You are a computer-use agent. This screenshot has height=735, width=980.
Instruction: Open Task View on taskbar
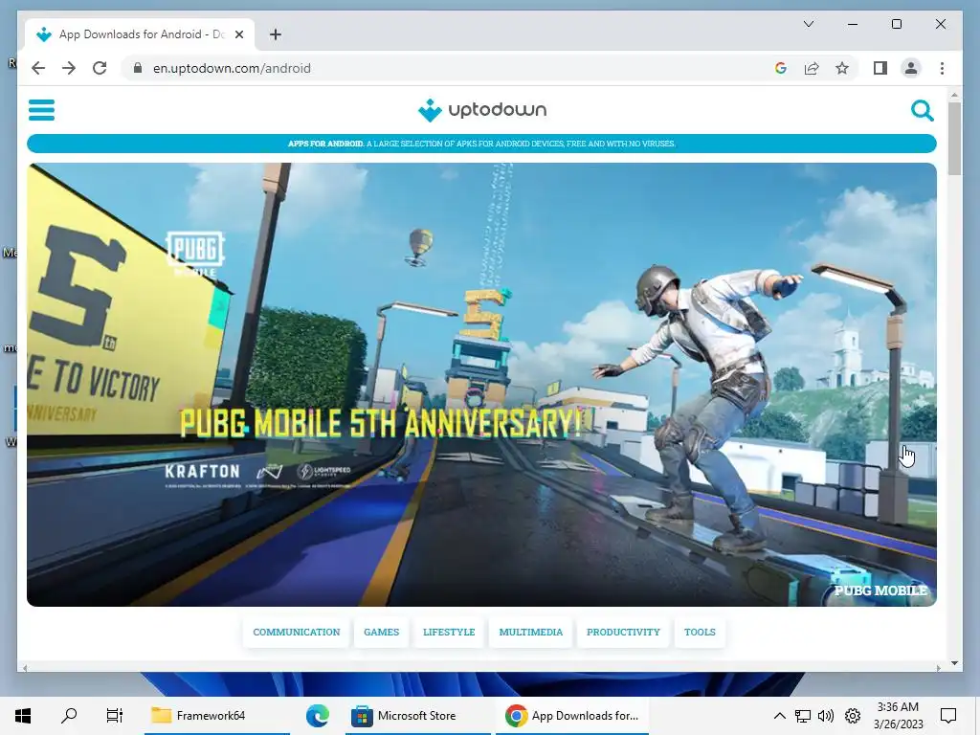115,716
